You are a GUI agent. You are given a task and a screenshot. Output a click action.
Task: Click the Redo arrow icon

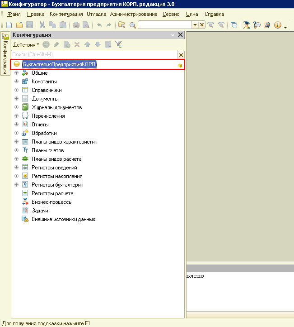pyautogui.click(x=108, y=25)
